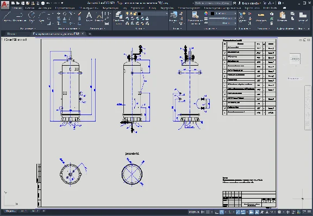Toggle lineweight display in status bar
This screenshot has width=313, height=216.
coord(252,212)
